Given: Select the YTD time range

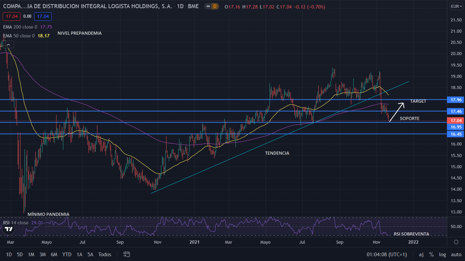Looking at the screenshot, I should click(x=67, y=254).
